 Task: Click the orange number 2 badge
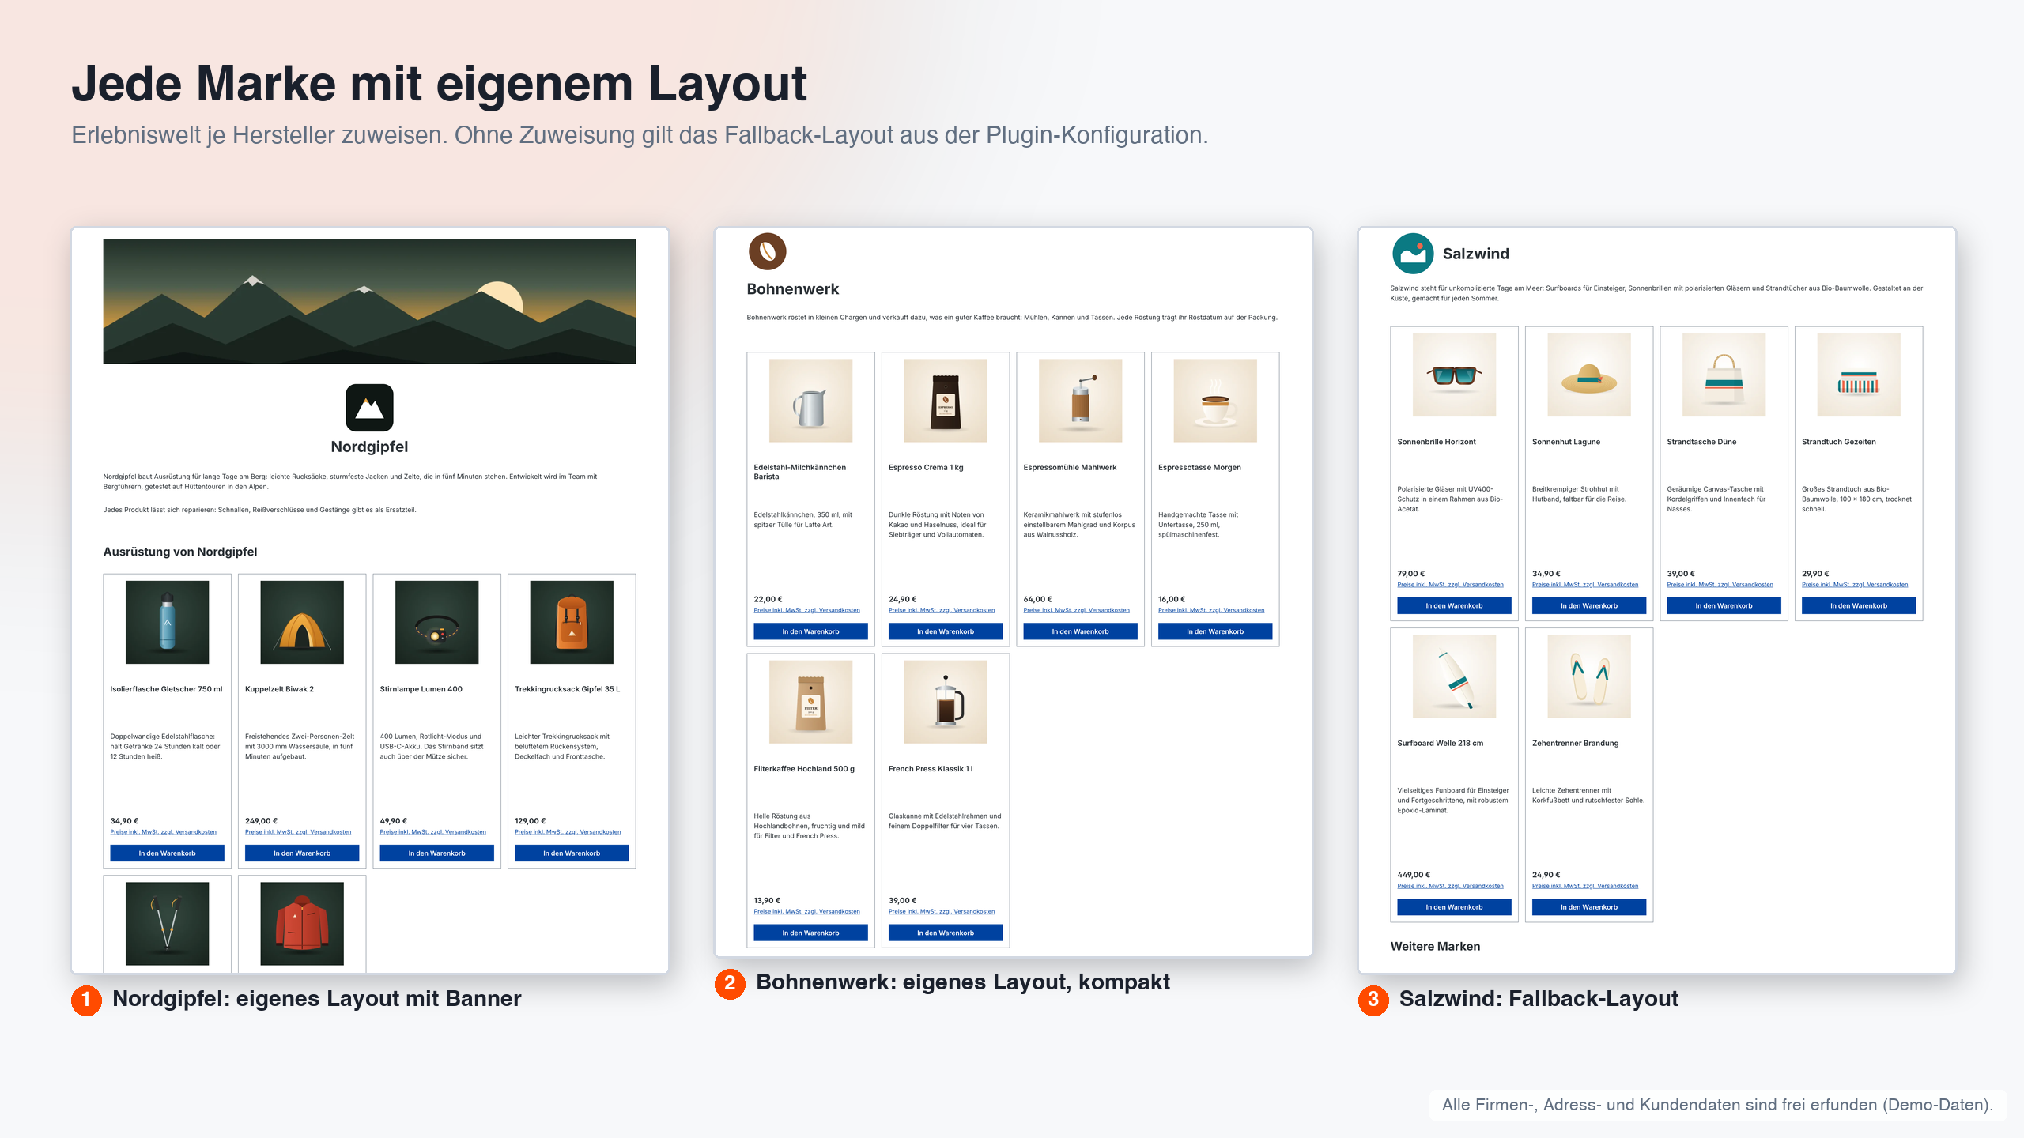[730, 983]
